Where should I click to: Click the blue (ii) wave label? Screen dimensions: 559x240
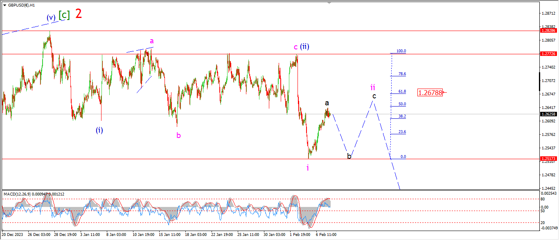coord(304,47)
